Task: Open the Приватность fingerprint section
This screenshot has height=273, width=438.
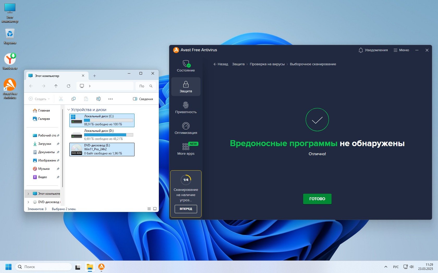Action: (186, 108)
